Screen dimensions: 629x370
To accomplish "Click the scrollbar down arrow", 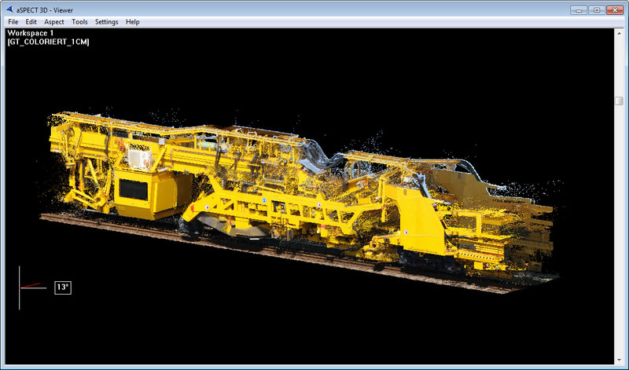I will tap(619, 360).
